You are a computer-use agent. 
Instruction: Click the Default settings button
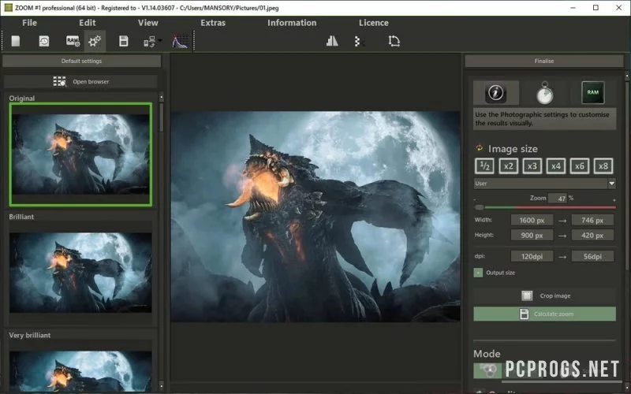coord(82,61)
